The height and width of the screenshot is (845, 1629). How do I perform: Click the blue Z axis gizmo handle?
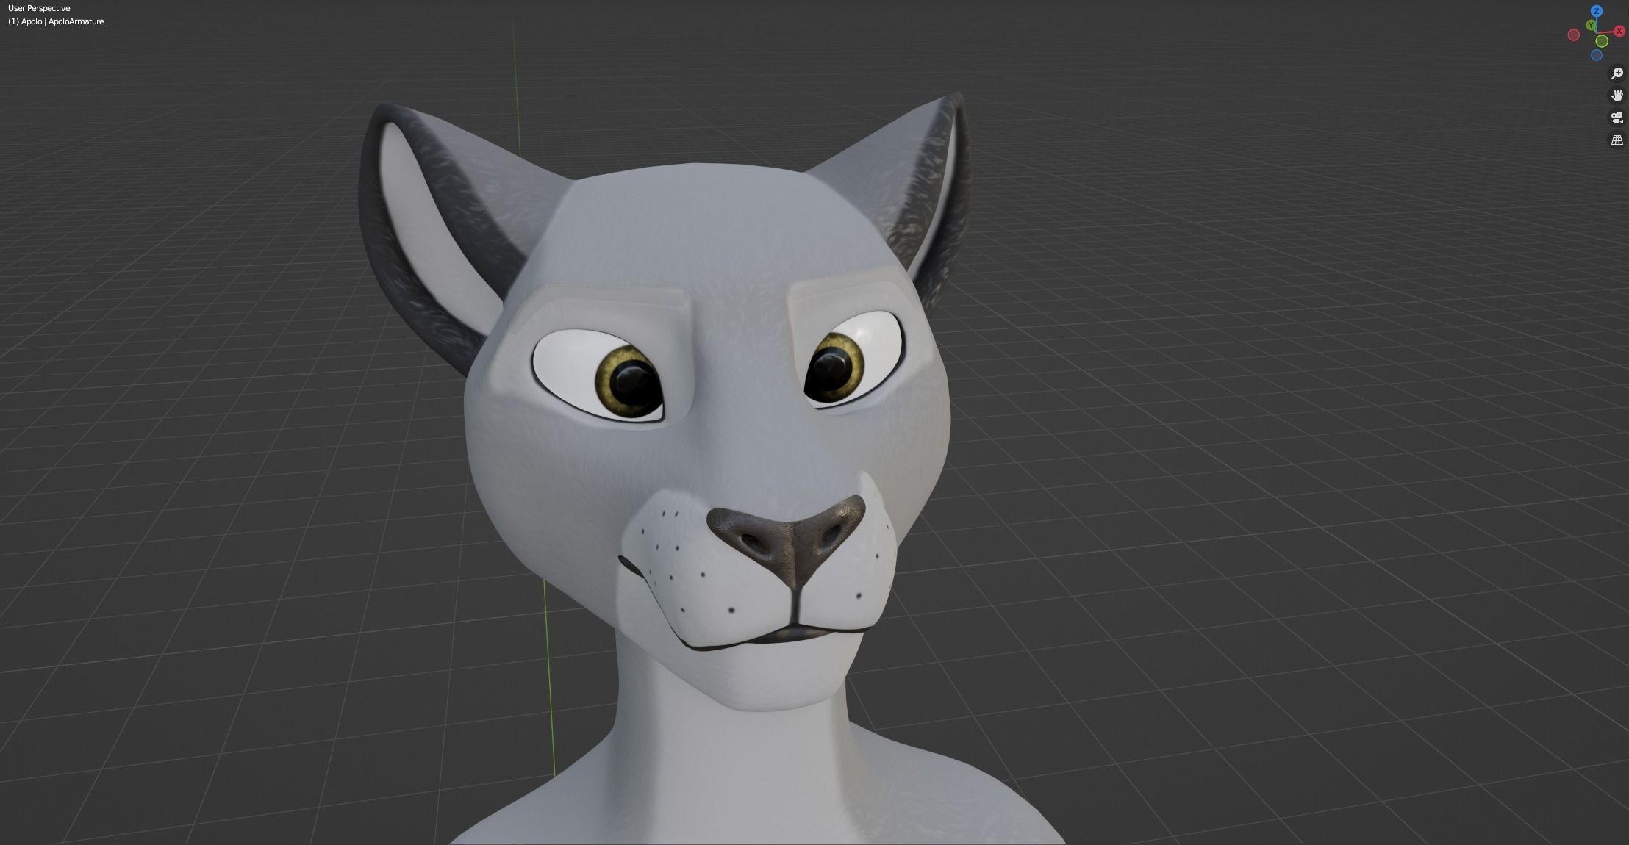tap(1597, 11)
